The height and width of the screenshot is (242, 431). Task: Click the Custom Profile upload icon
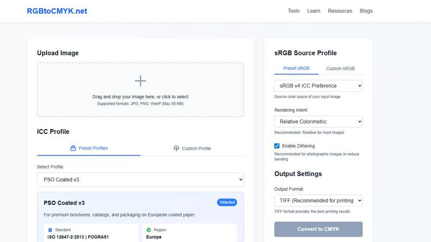point(176,148)
